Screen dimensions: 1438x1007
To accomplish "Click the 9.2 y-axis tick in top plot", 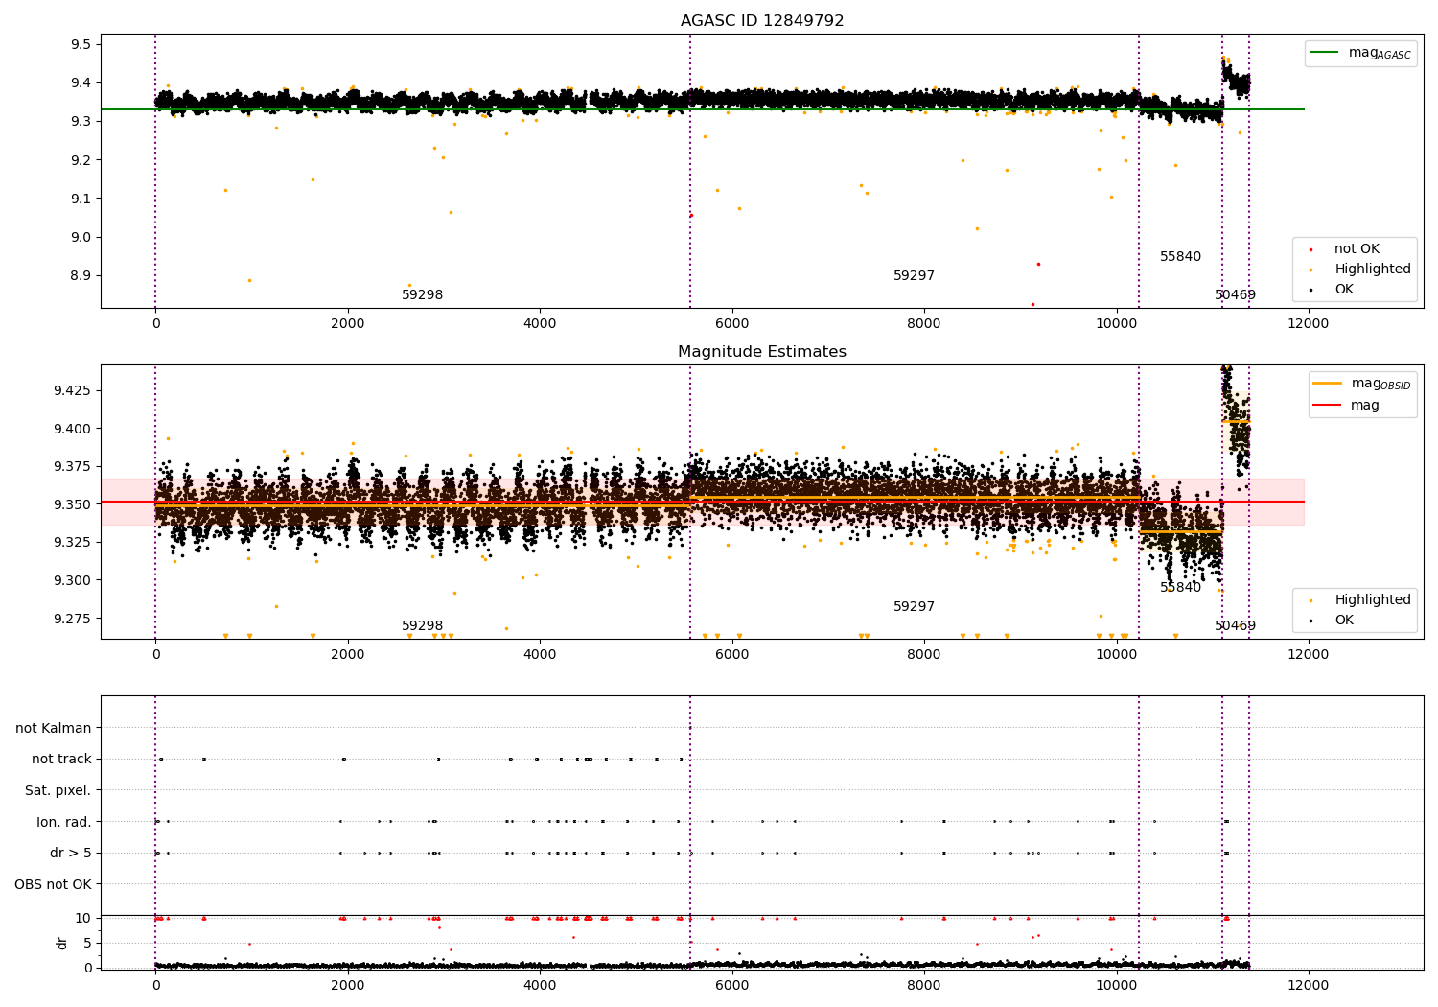I will [81, 160].
